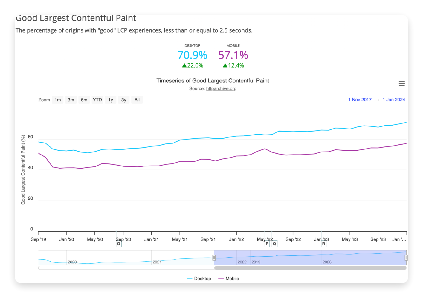Click the 2023 label in navigator
The image size is (423, 298).
tap(327, 262)
